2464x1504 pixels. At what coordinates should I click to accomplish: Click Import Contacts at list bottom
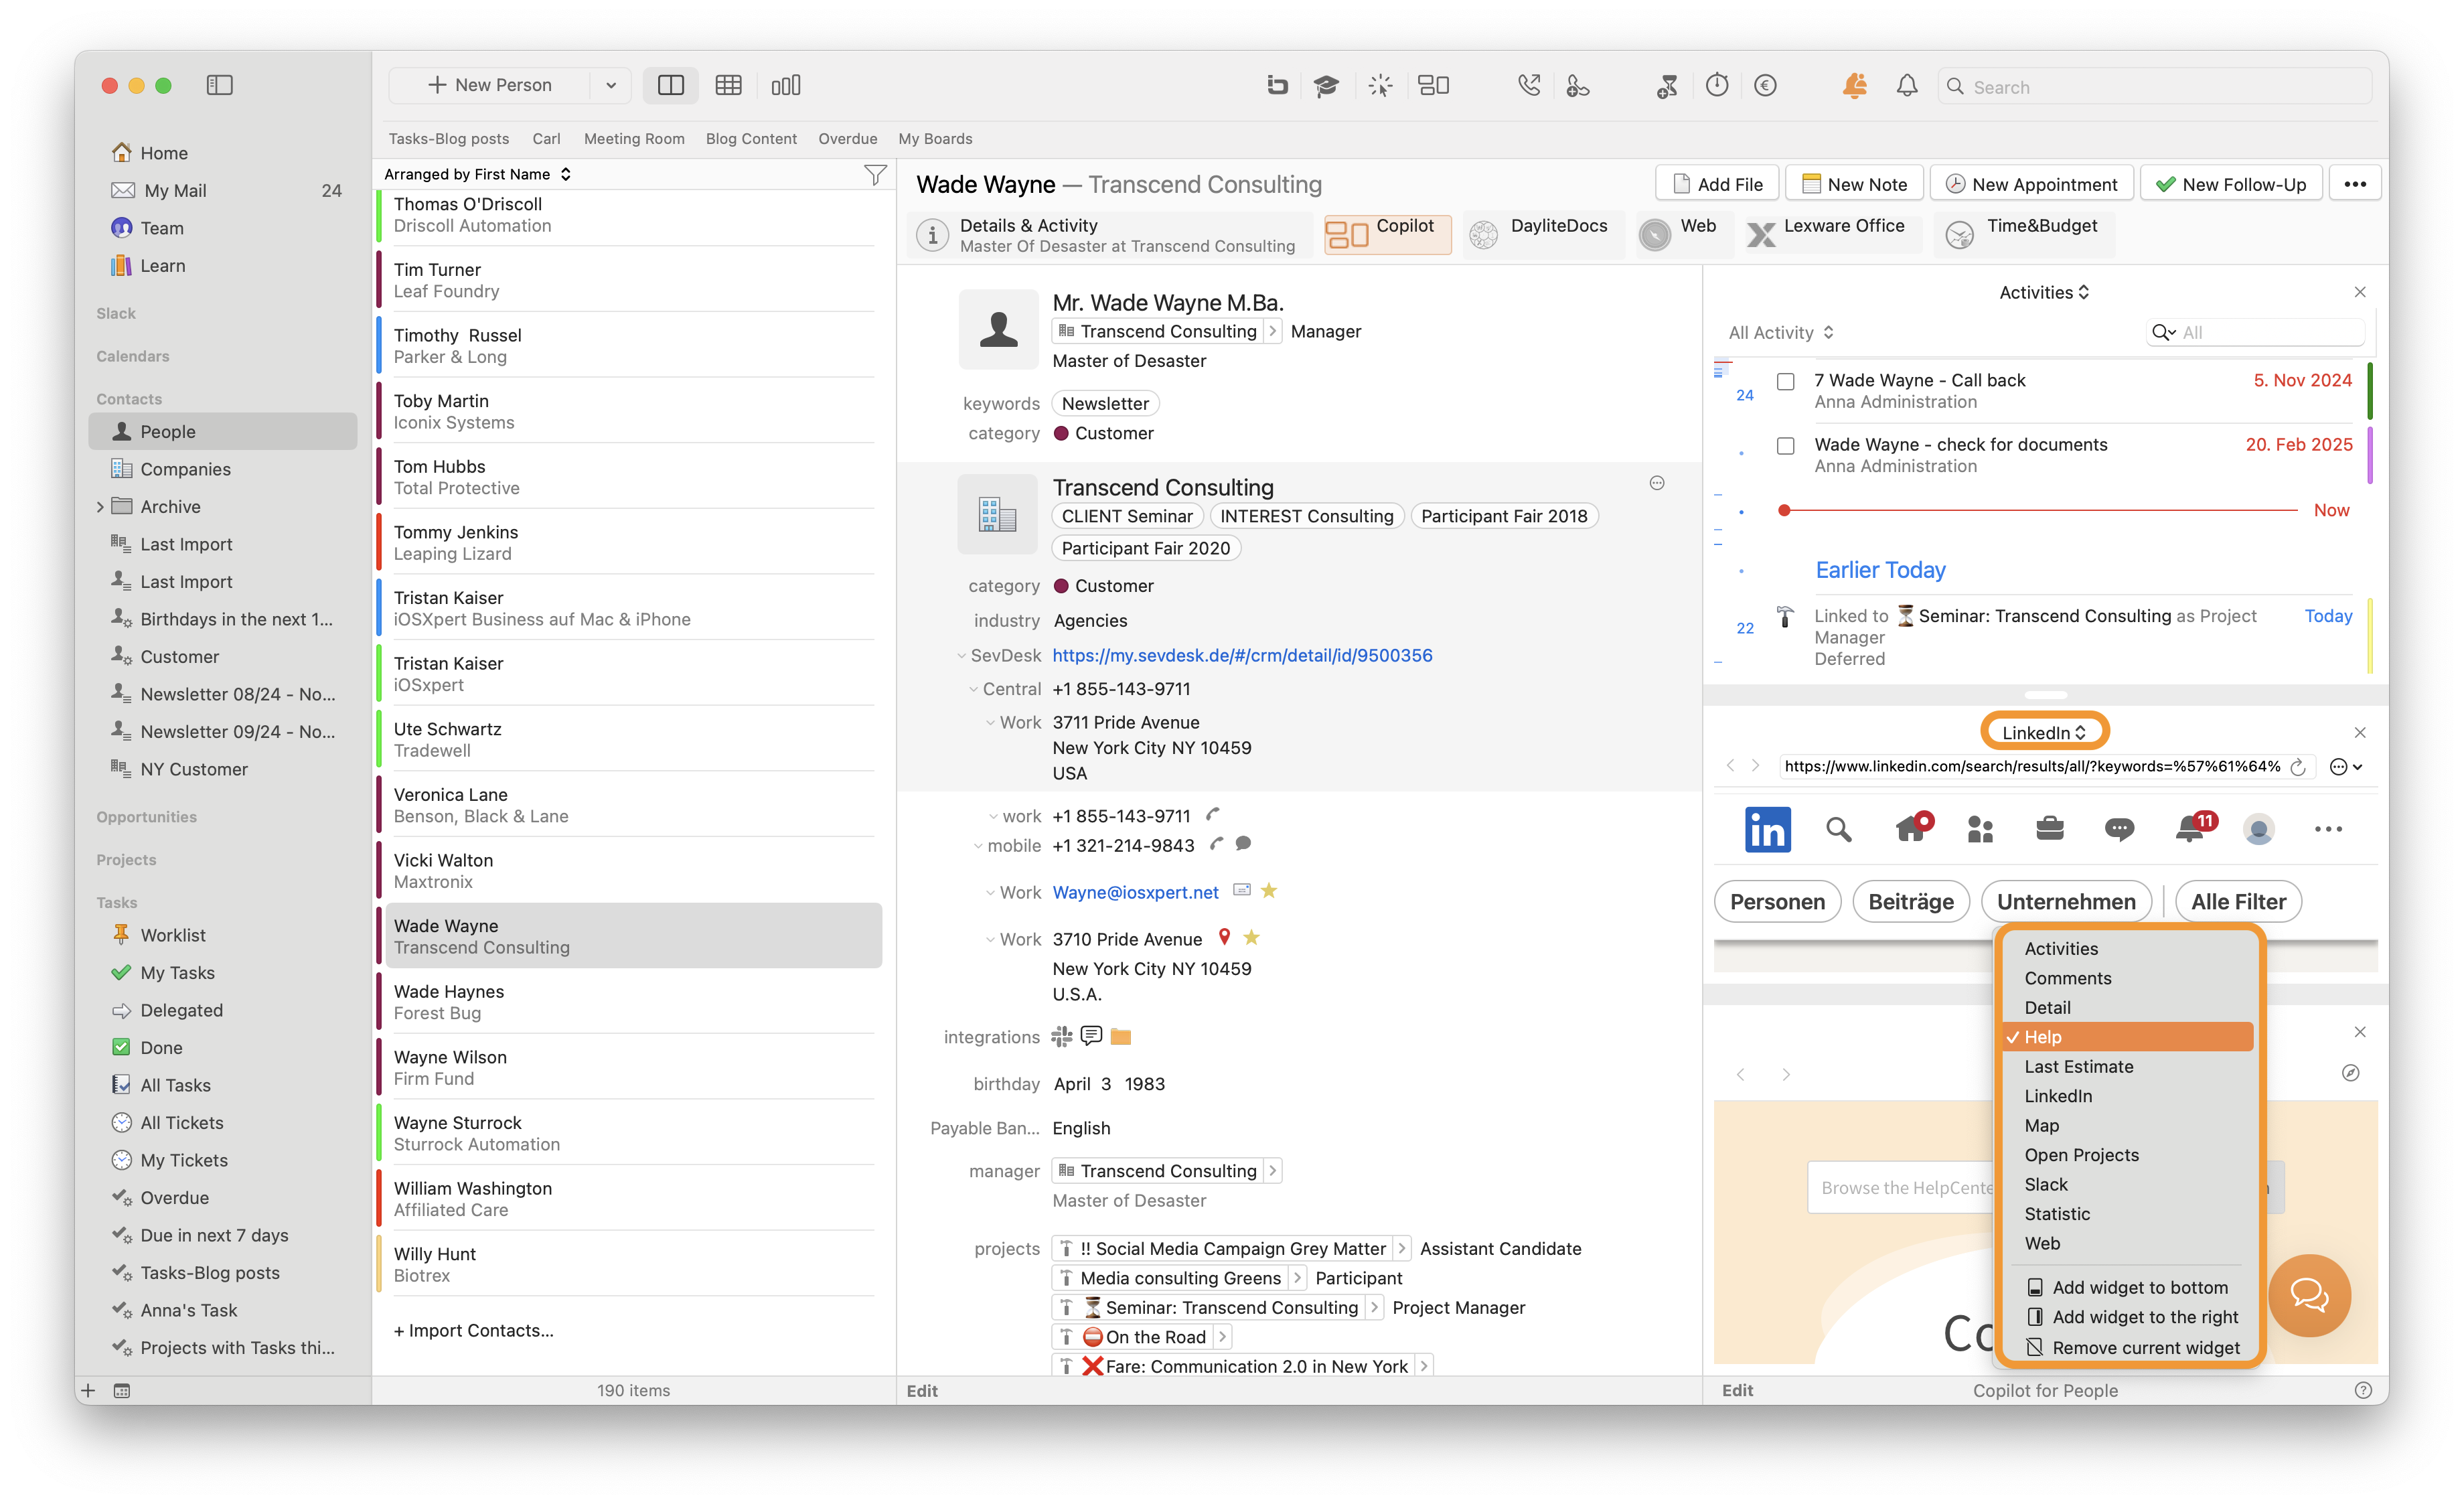(x=473, y=1330)
